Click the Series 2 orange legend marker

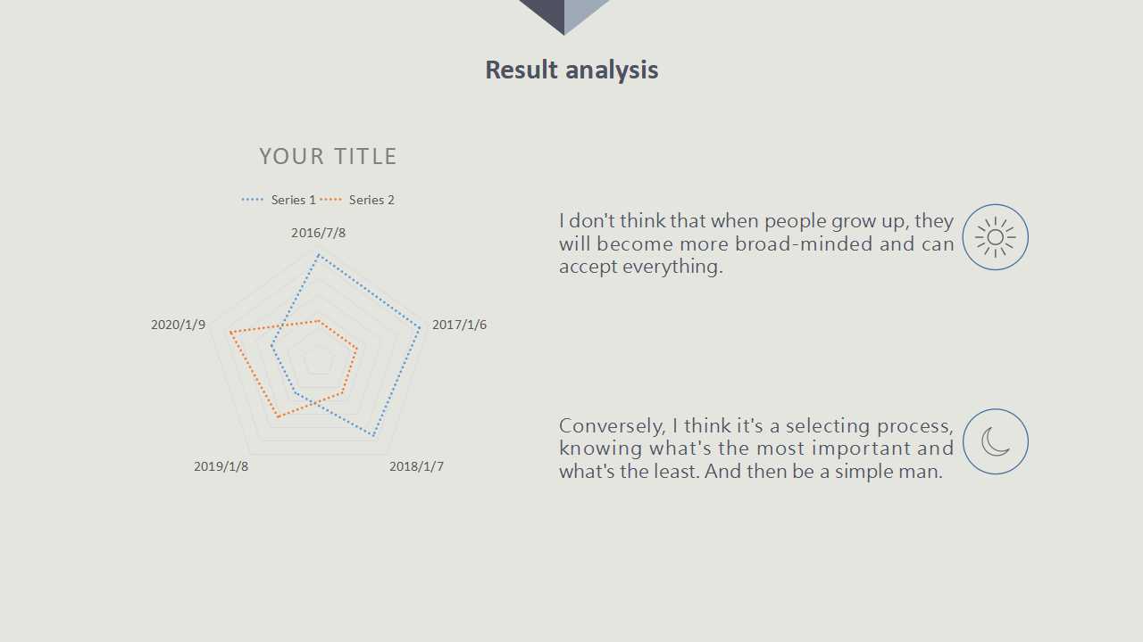(331, 200)
